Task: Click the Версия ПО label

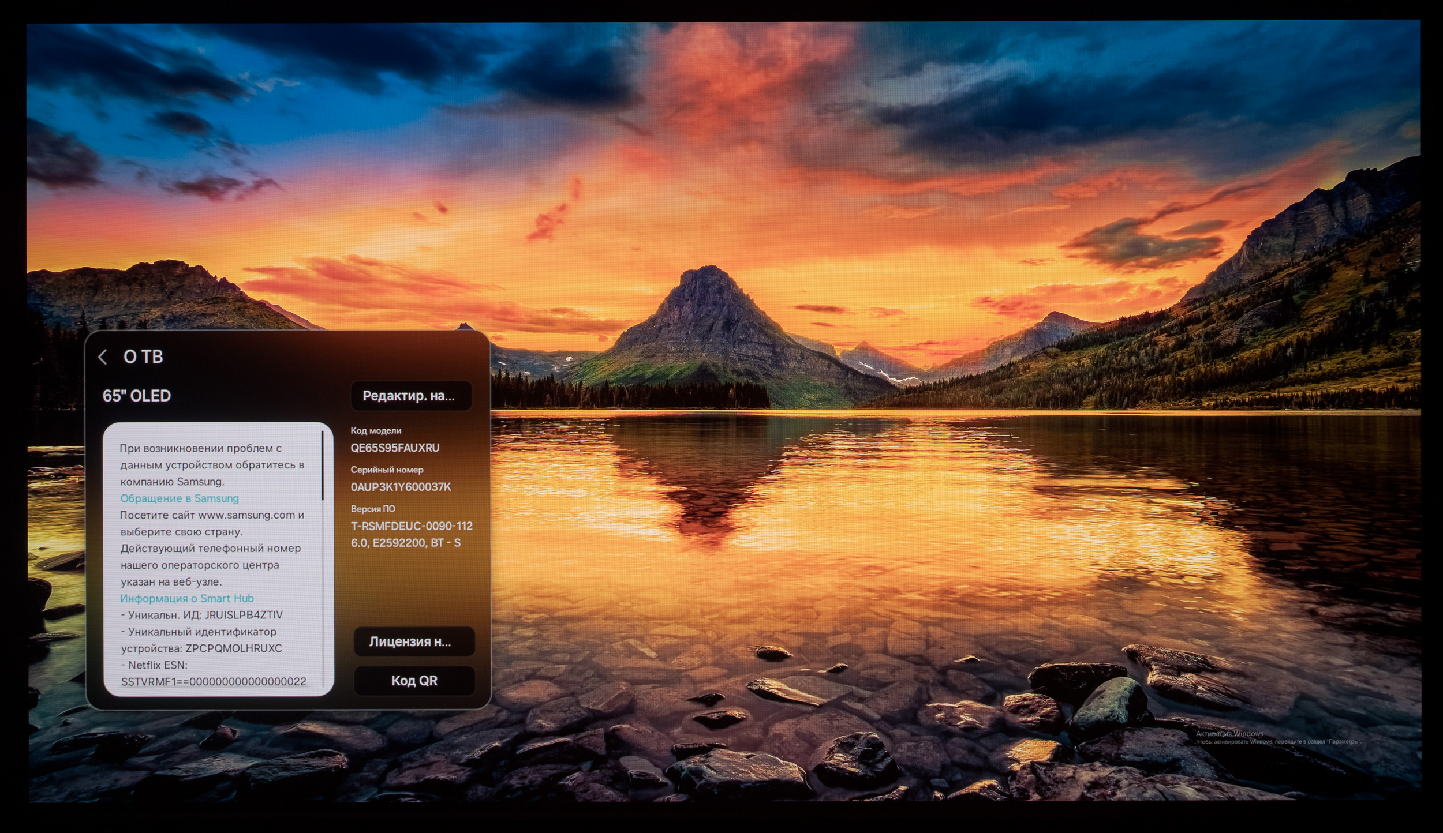Action: click(x=373, y=509)
